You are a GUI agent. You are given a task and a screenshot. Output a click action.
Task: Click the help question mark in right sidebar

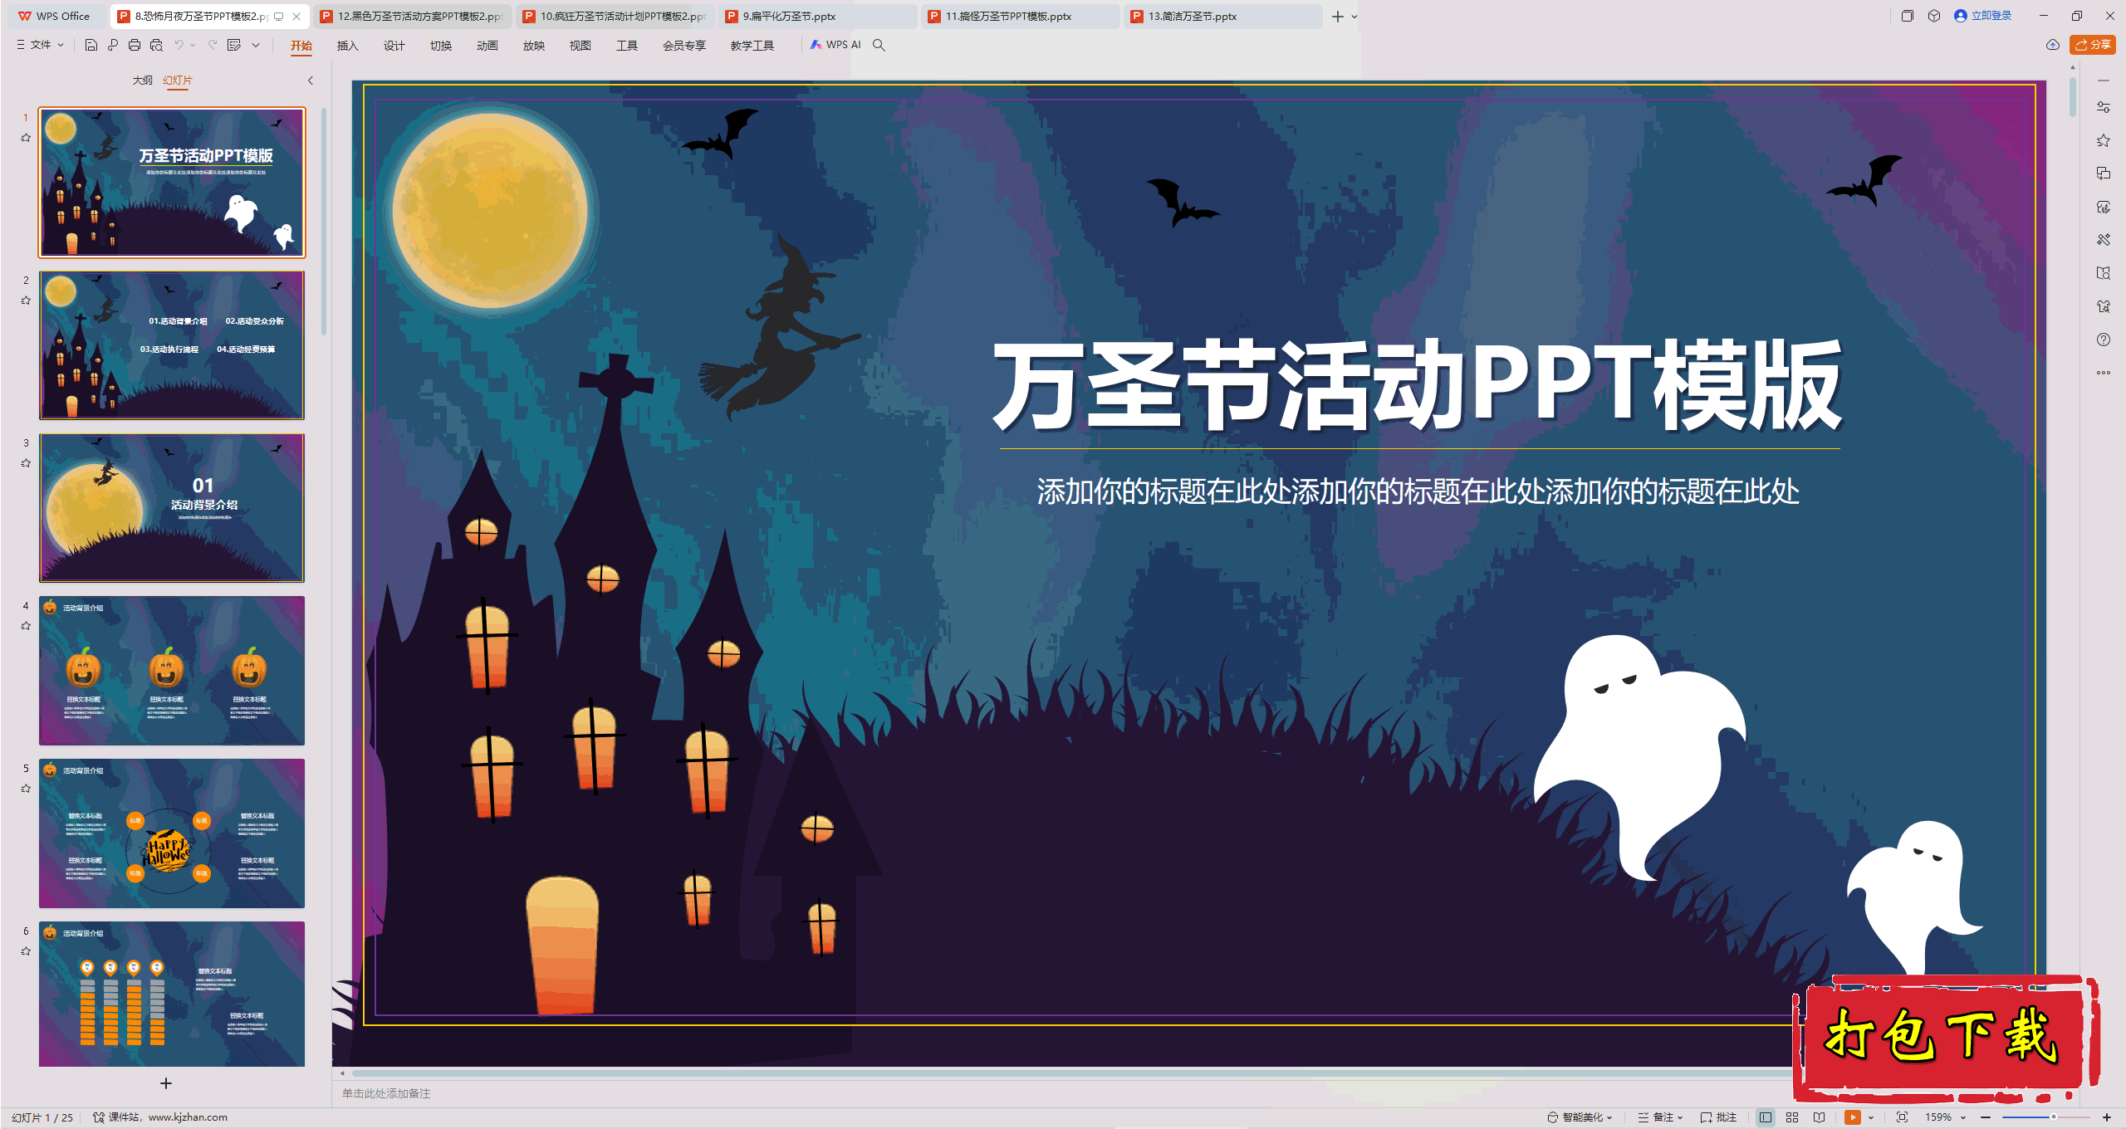(2104, 340)
